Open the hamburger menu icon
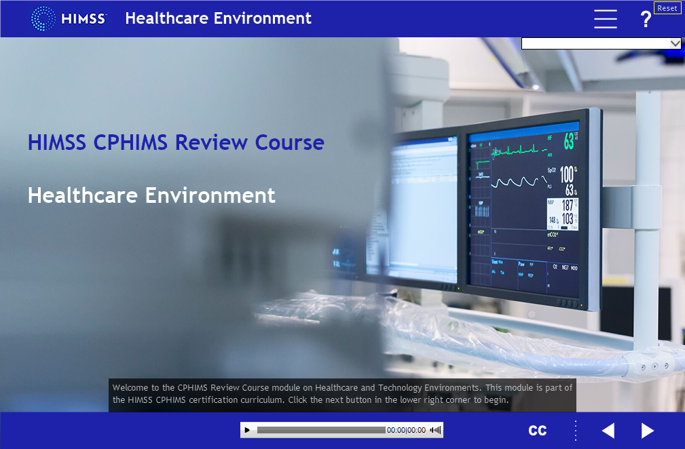685x449 pixels. pyautogui.click(x=605, y=19)
